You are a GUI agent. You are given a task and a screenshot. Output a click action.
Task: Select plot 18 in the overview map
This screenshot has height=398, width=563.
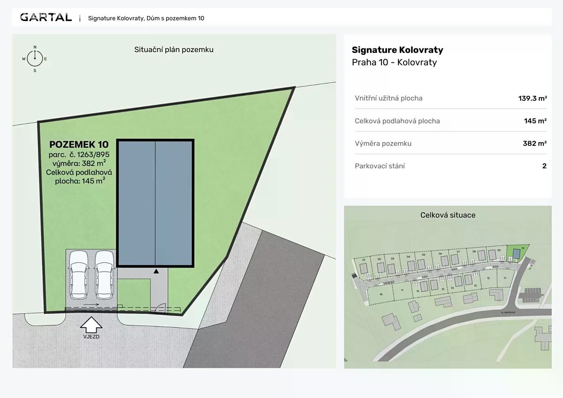pyautogui.click(x=381, y=296)
